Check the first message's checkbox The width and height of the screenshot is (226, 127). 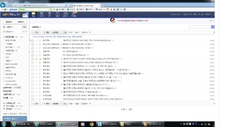pyautogui.click(x=33, y=40)
